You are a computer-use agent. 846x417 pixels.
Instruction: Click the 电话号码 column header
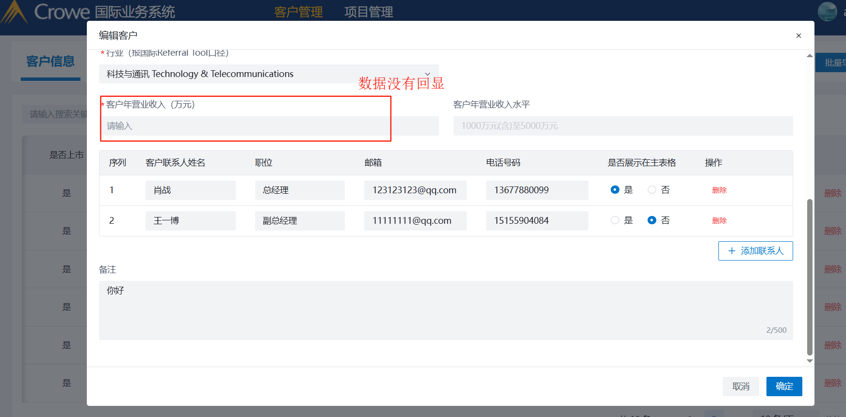coord(503,163)
